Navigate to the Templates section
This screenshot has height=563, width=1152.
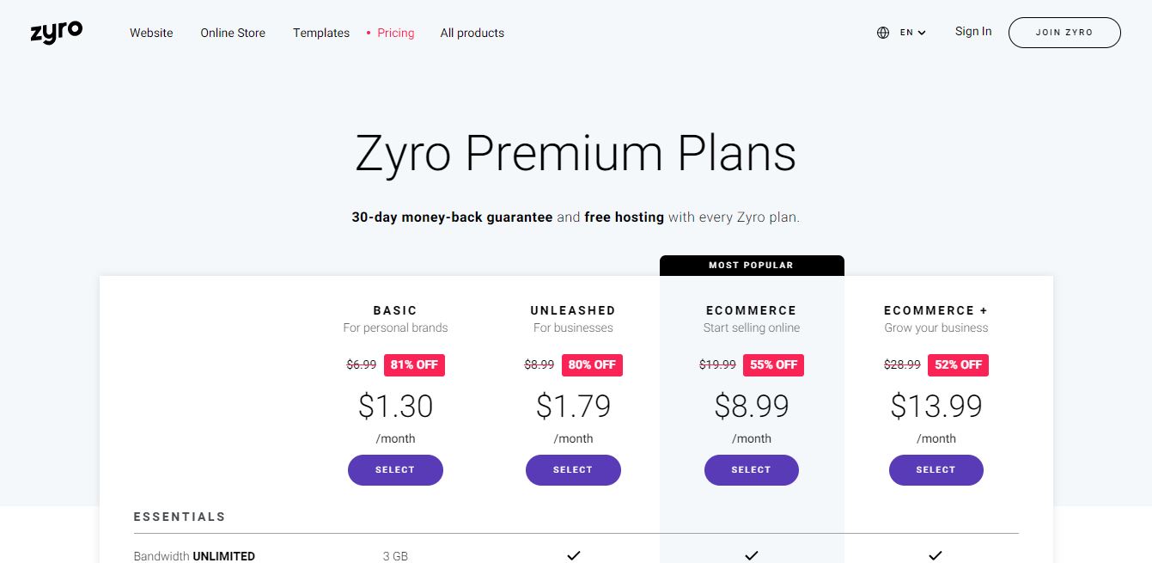click(320, 33)
